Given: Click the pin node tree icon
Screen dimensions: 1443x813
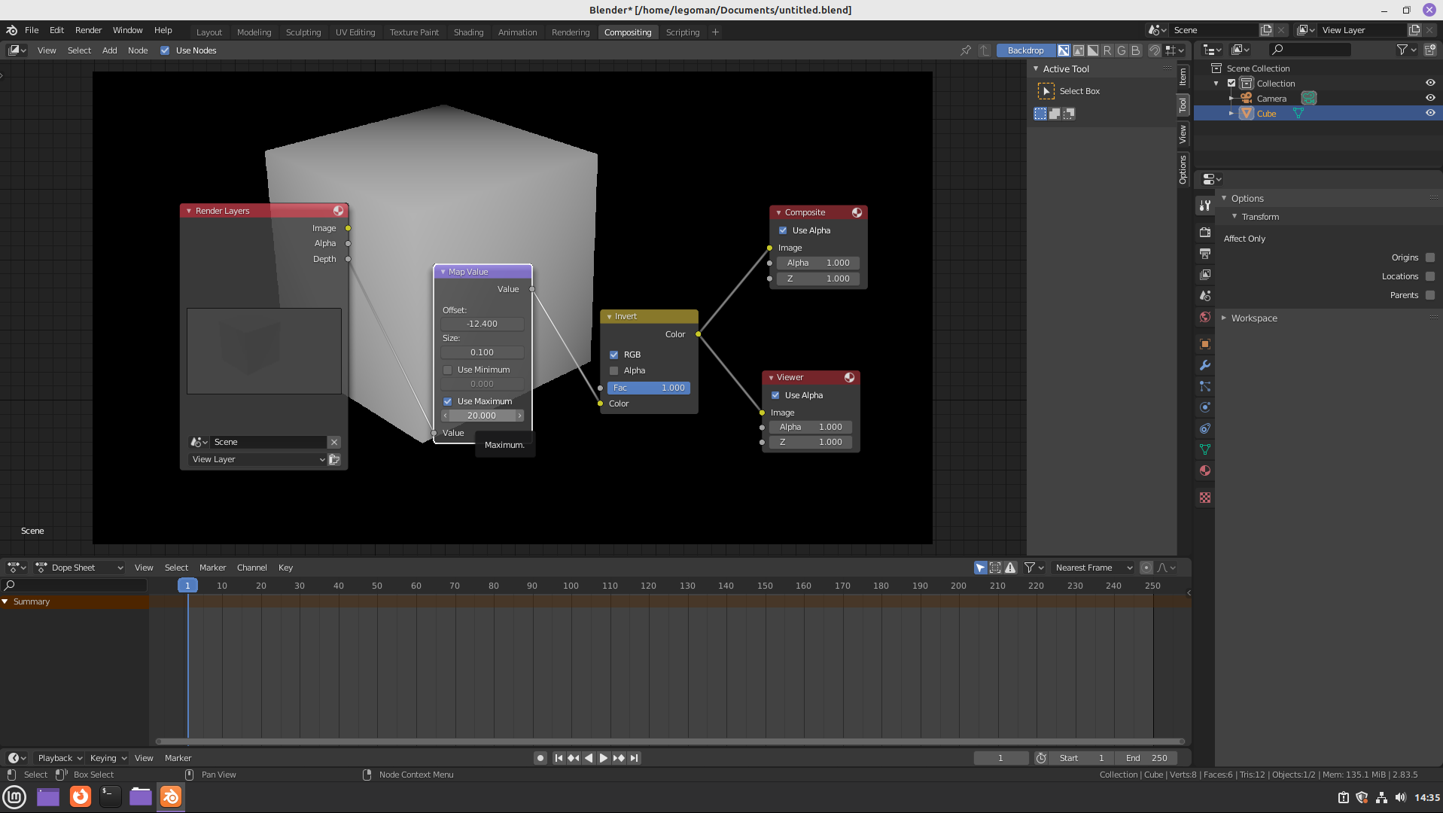Looking at the screenshot, I should click(966, 50).
